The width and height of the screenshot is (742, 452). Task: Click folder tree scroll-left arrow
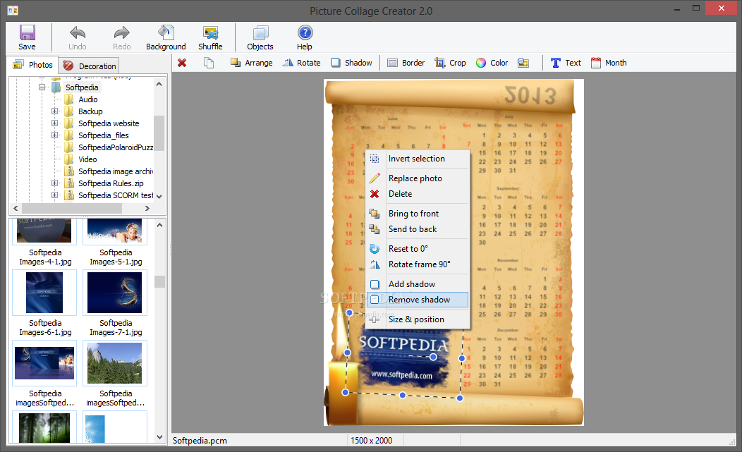click(x=16, y=208)
